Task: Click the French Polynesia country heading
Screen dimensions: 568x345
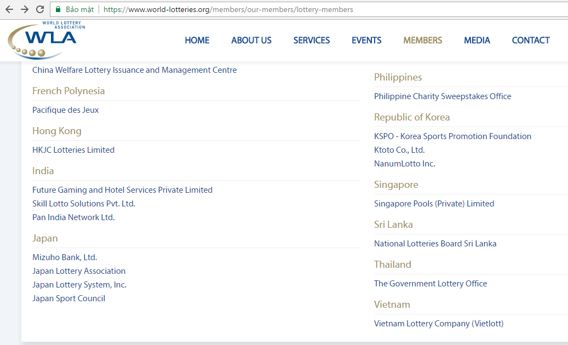Action: click(x=68, y=91)
